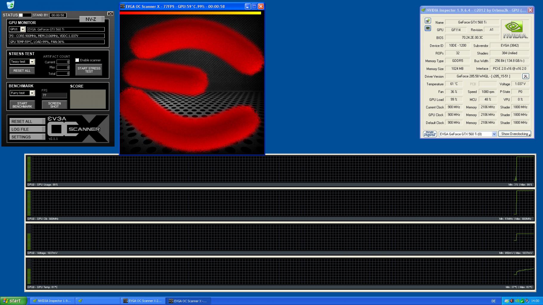Image resolution: width=543 pixels, height=305 pixels.
Task: Switch to second EVGA OC Scanner X taskbar button
Action: click(x=188, y=301)
